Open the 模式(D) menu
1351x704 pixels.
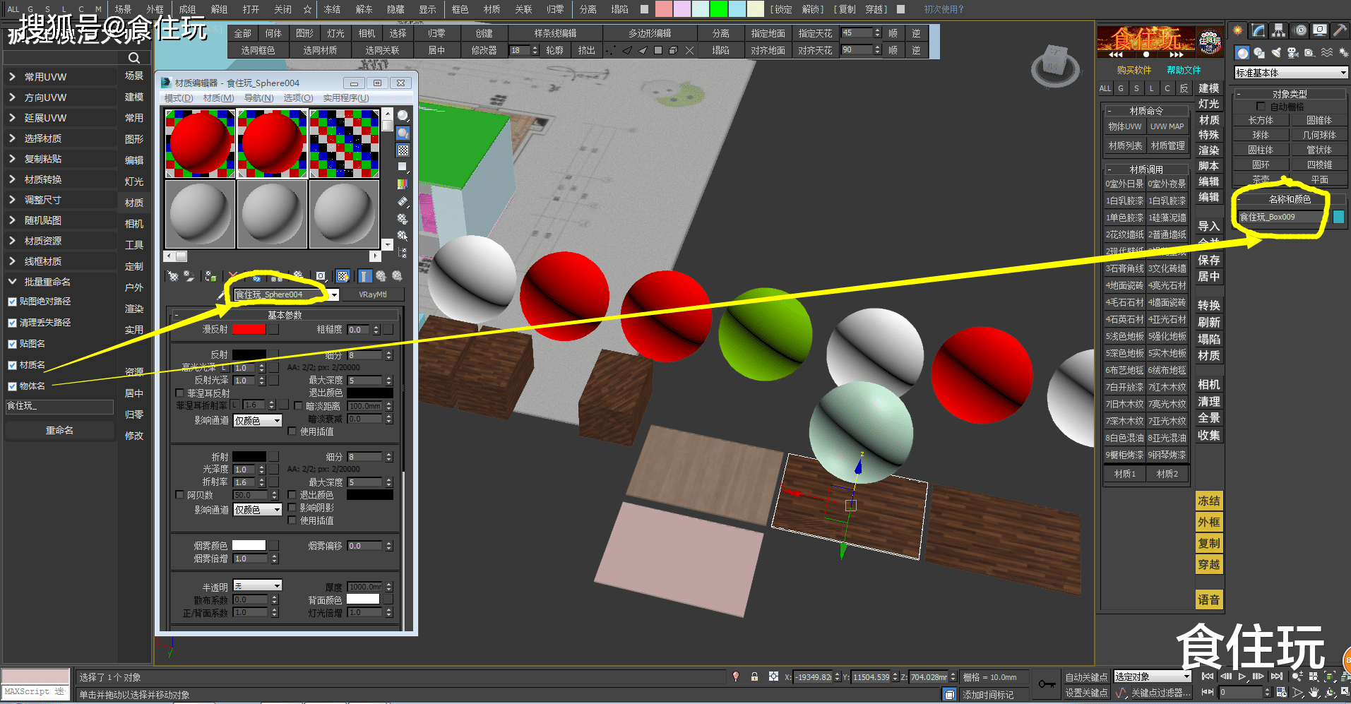point(179,98)
